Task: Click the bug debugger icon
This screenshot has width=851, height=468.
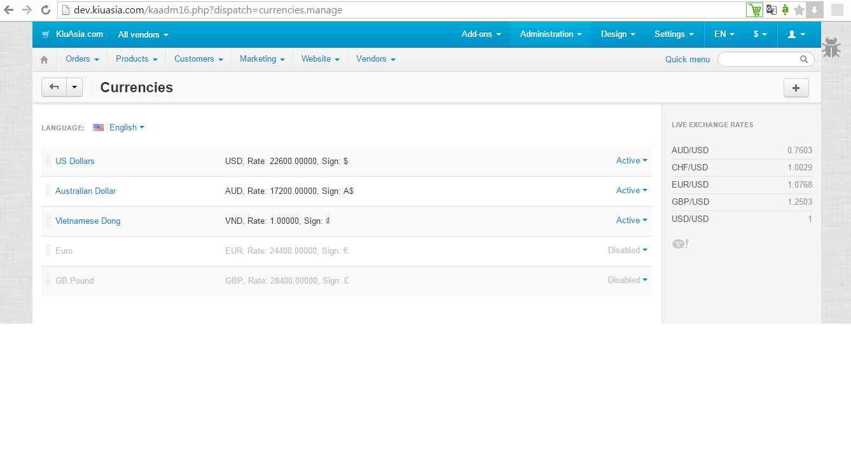Action: pos(831,48)
